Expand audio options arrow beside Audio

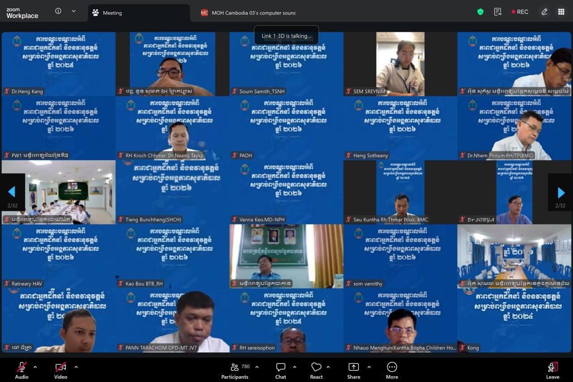point(35,367)
